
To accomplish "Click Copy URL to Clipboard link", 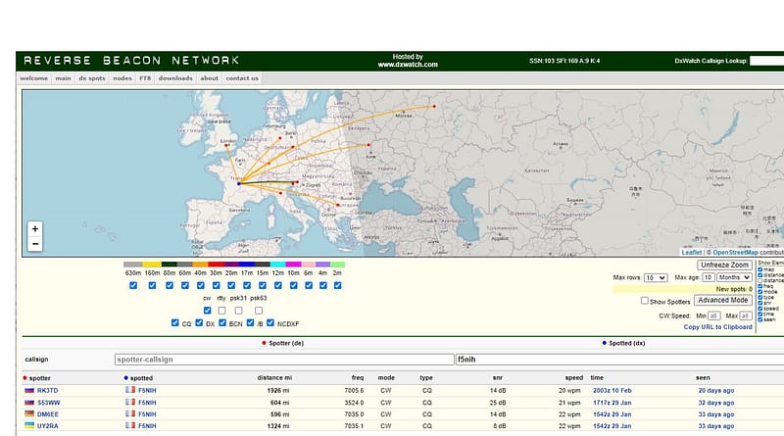I will coord(718,327).
